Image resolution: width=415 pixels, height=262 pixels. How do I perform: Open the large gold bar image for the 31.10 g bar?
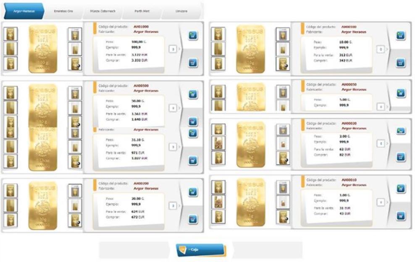43,149
